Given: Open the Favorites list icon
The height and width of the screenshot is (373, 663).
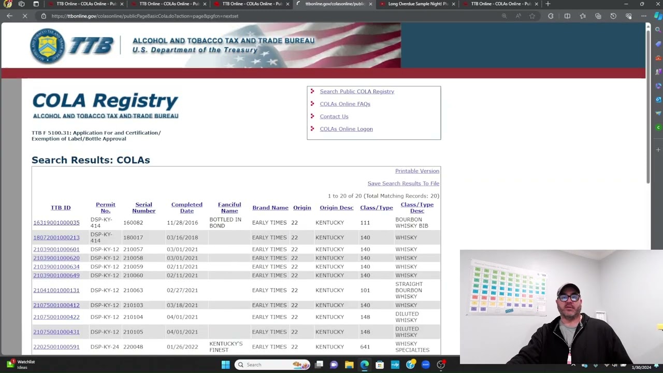Looking at the screenshot, I should (x=583, y=16).
